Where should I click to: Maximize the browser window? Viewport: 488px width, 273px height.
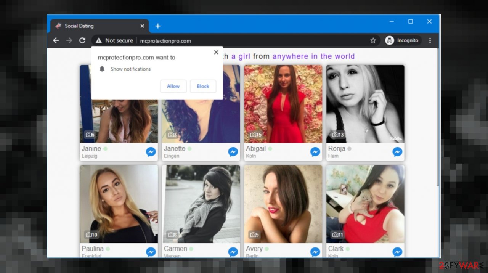tap(410, 22)
